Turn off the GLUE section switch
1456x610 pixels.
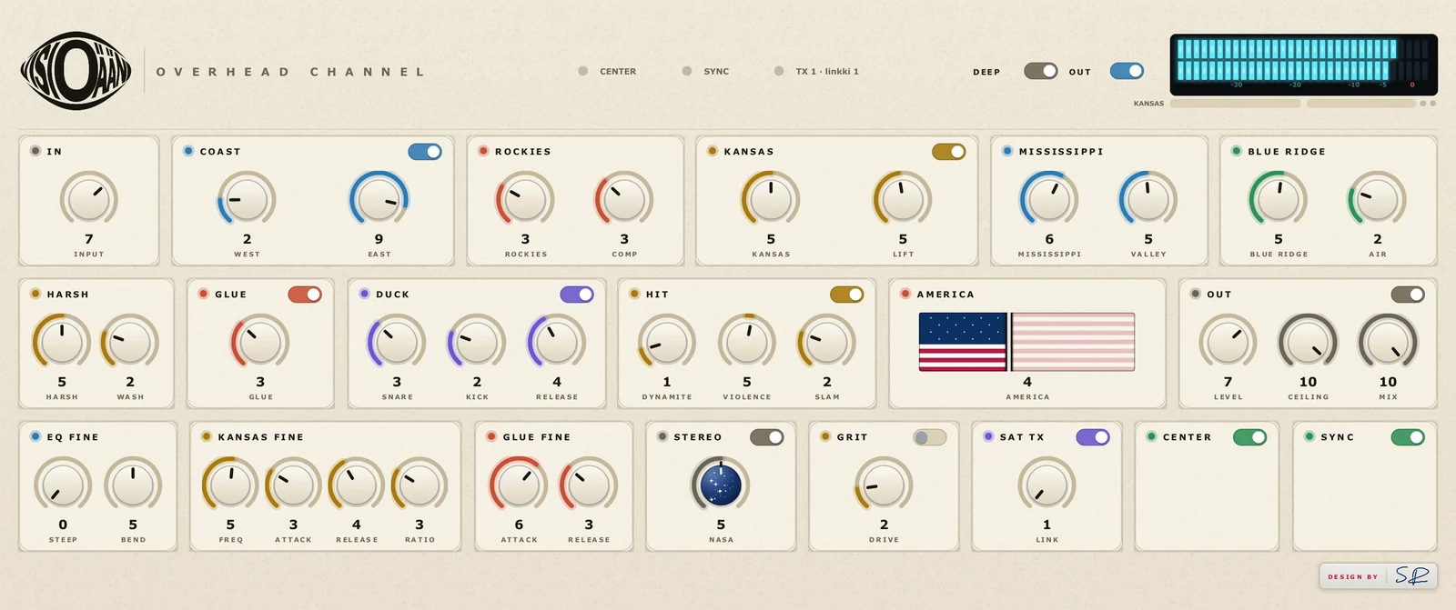pyautogui.click(x=305, y=295)
